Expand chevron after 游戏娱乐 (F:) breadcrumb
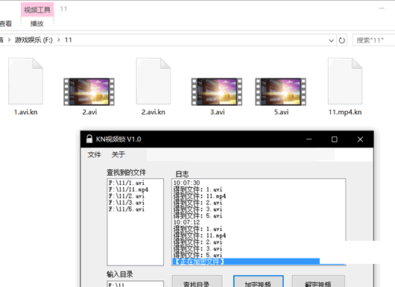This screenshot has width=395, height=287. (58, 40)
